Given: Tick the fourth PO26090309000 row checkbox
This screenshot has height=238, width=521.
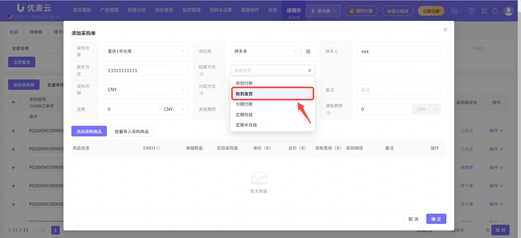Looking at the screenshot, I should (x=23, y=186).
